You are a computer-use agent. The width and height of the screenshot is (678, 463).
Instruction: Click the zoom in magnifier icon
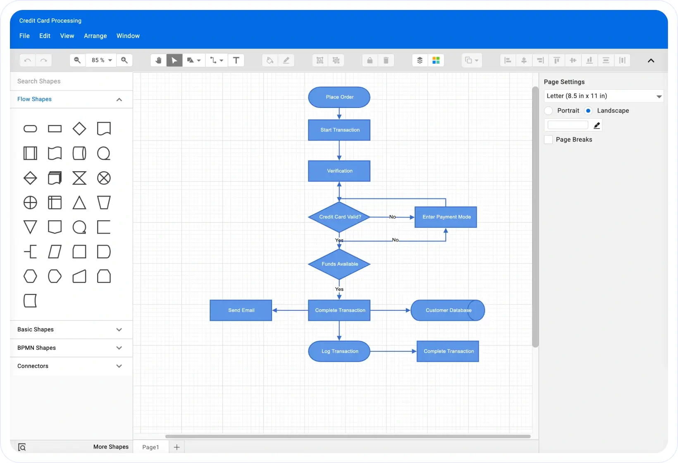[x=124, y=60]
